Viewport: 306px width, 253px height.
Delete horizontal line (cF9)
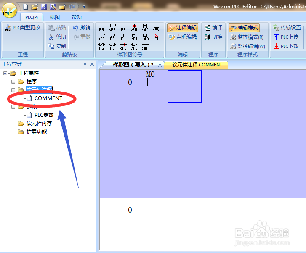pos(123,46)
